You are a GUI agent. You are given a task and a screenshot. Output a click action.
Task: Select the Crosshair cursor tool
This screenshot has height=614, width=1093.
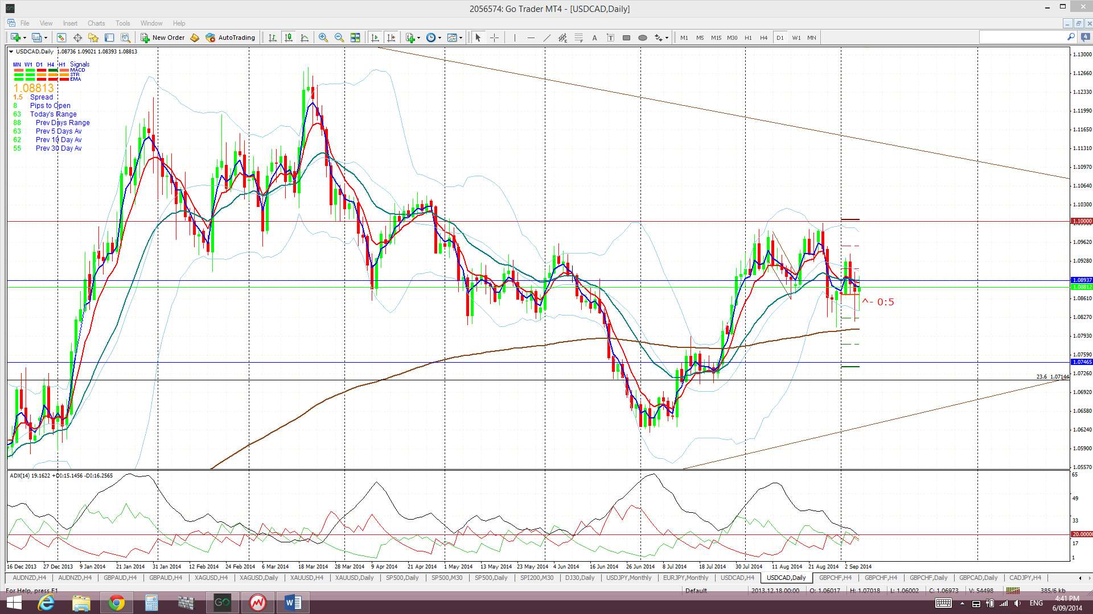coord(494,38)
